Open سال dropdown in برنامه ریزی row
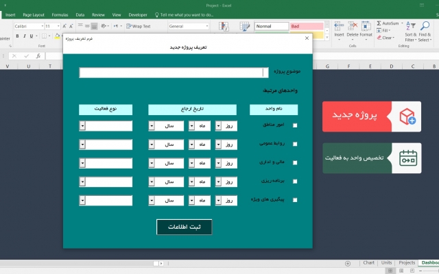 coord(152,182)
